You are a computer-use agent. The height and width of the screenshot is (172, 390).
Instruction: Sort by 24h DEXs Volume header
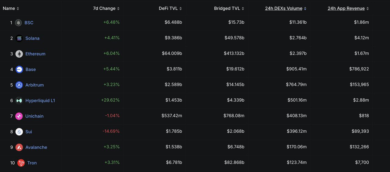coord(284,9)
